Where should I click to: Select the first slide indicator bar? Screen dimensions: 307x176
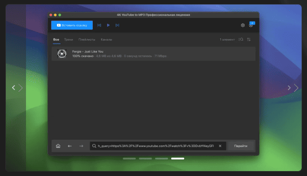point(129,159)
